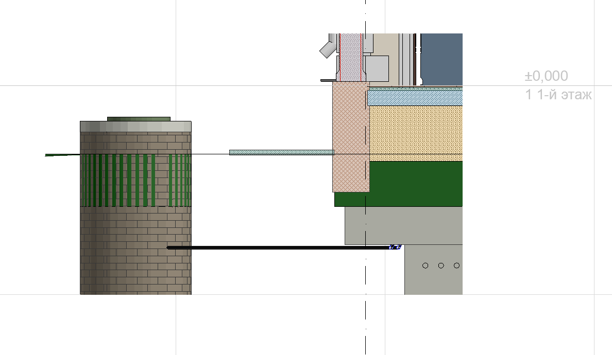
Task: Click the blue marker at the pipe's right end
Action: point(396,247)
